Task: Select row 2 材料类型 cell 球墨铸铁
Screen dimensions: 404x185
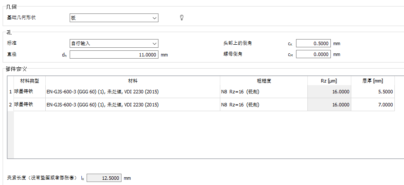Action: pyautogui.click(x=30, y=105)
